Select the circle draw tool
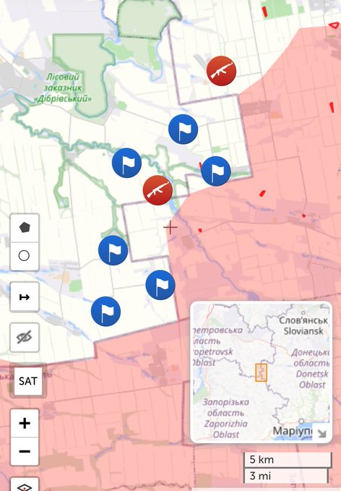The width and height of the screenshot is (341, 491). (x=25, y=256)
